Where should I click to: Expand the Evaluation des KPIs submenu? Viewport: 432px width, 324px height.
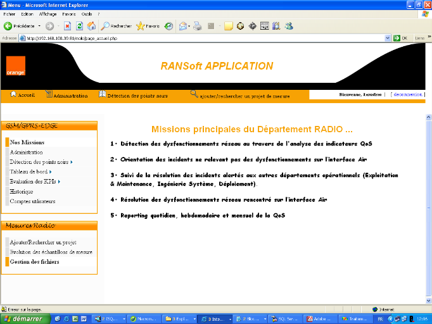pyautogui.click(x=60, y=182)
